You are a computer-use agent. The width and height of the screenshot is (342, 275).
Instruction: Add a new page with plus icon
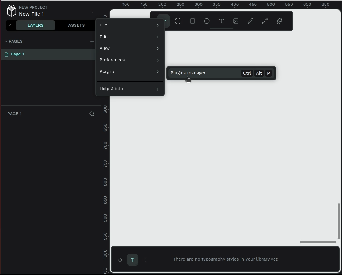(92, 41)
